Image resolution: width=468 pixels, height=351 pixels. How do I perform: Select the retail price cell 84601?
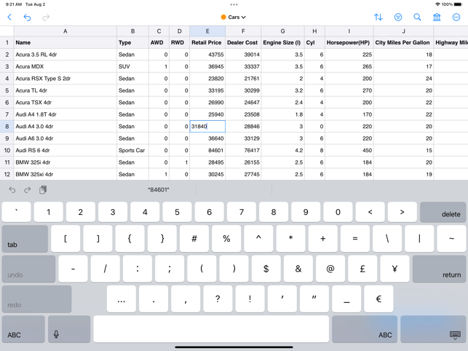click(207, 150)
